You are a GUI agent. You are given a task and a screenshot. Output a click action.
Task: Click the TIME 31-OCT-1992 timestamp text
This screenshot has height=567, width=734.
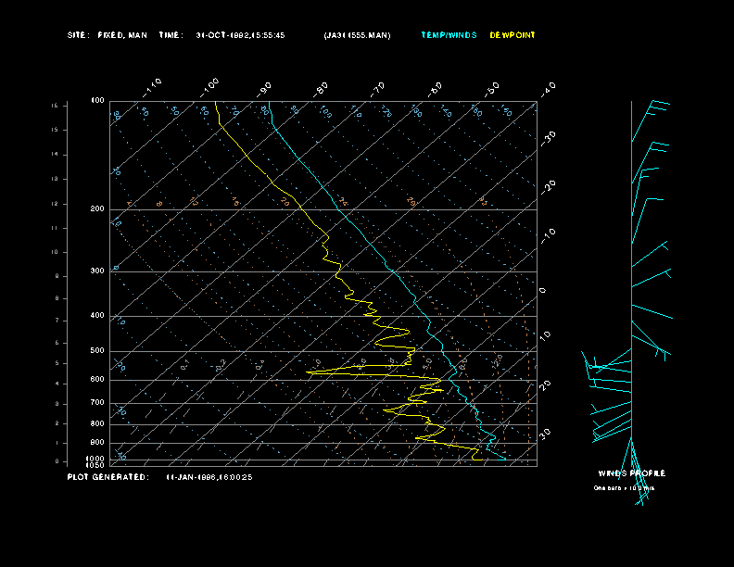click(221, 35)
